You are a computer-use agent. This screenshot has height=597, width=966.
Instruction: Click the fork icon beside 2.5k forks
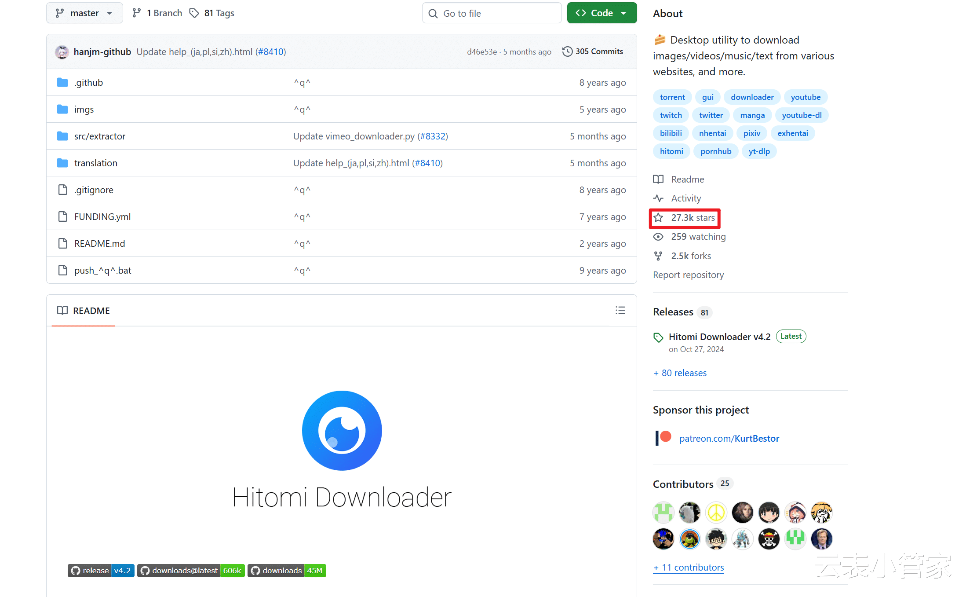tap(658, 256)
